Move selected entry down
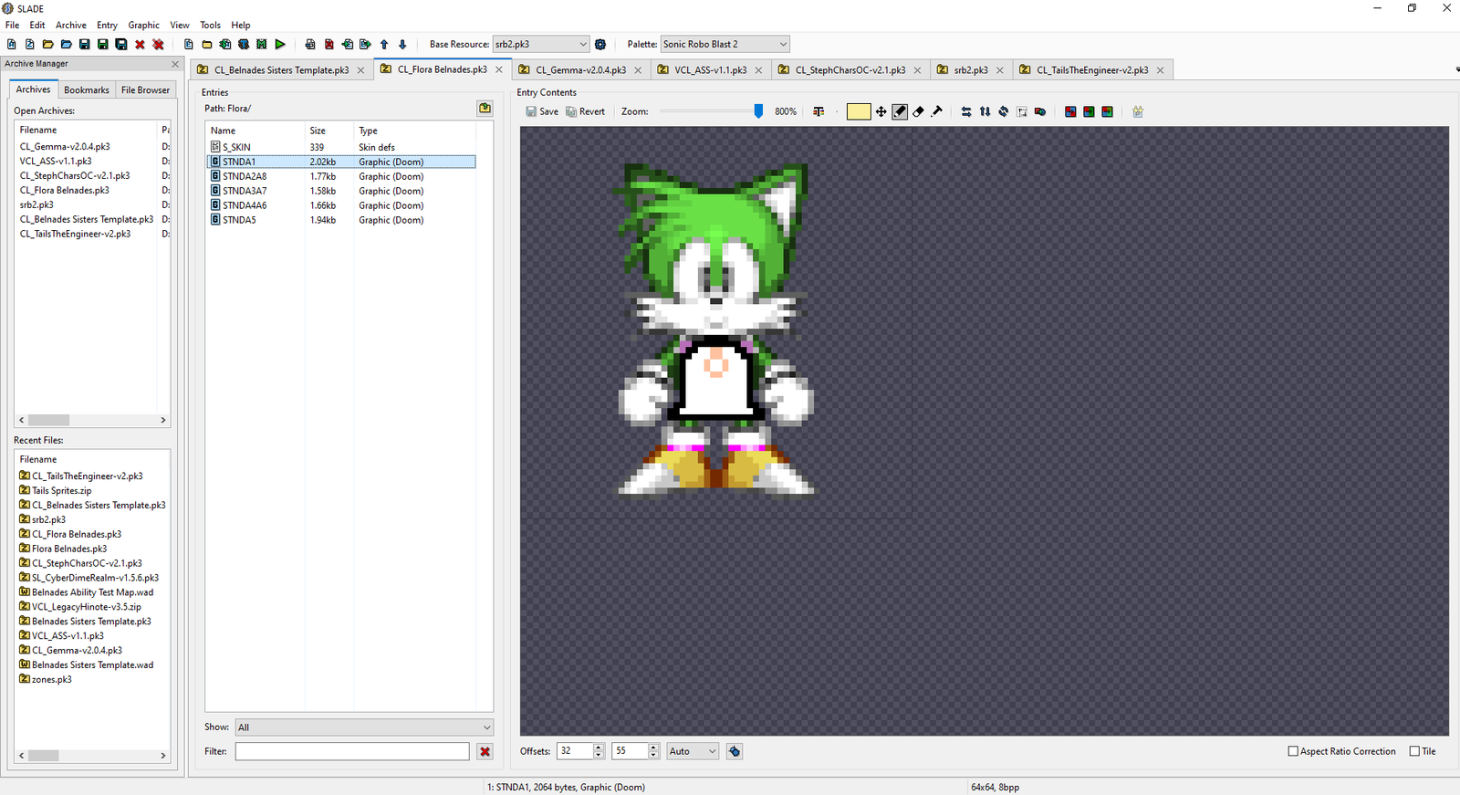Image resolution: width=1460 pixels, height=795 pixels. 401,44
